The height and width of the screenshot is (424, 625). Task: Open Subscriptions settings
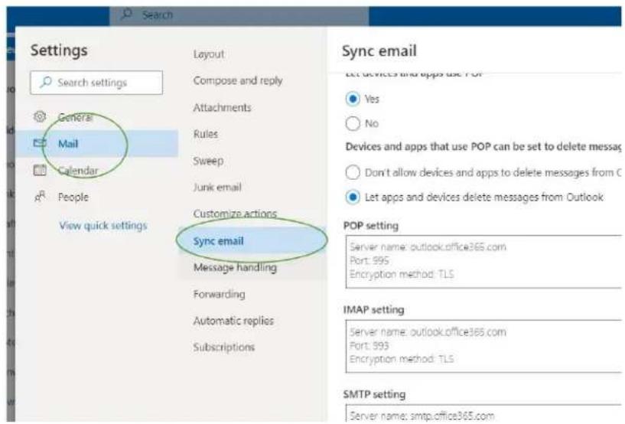[224, 347]
